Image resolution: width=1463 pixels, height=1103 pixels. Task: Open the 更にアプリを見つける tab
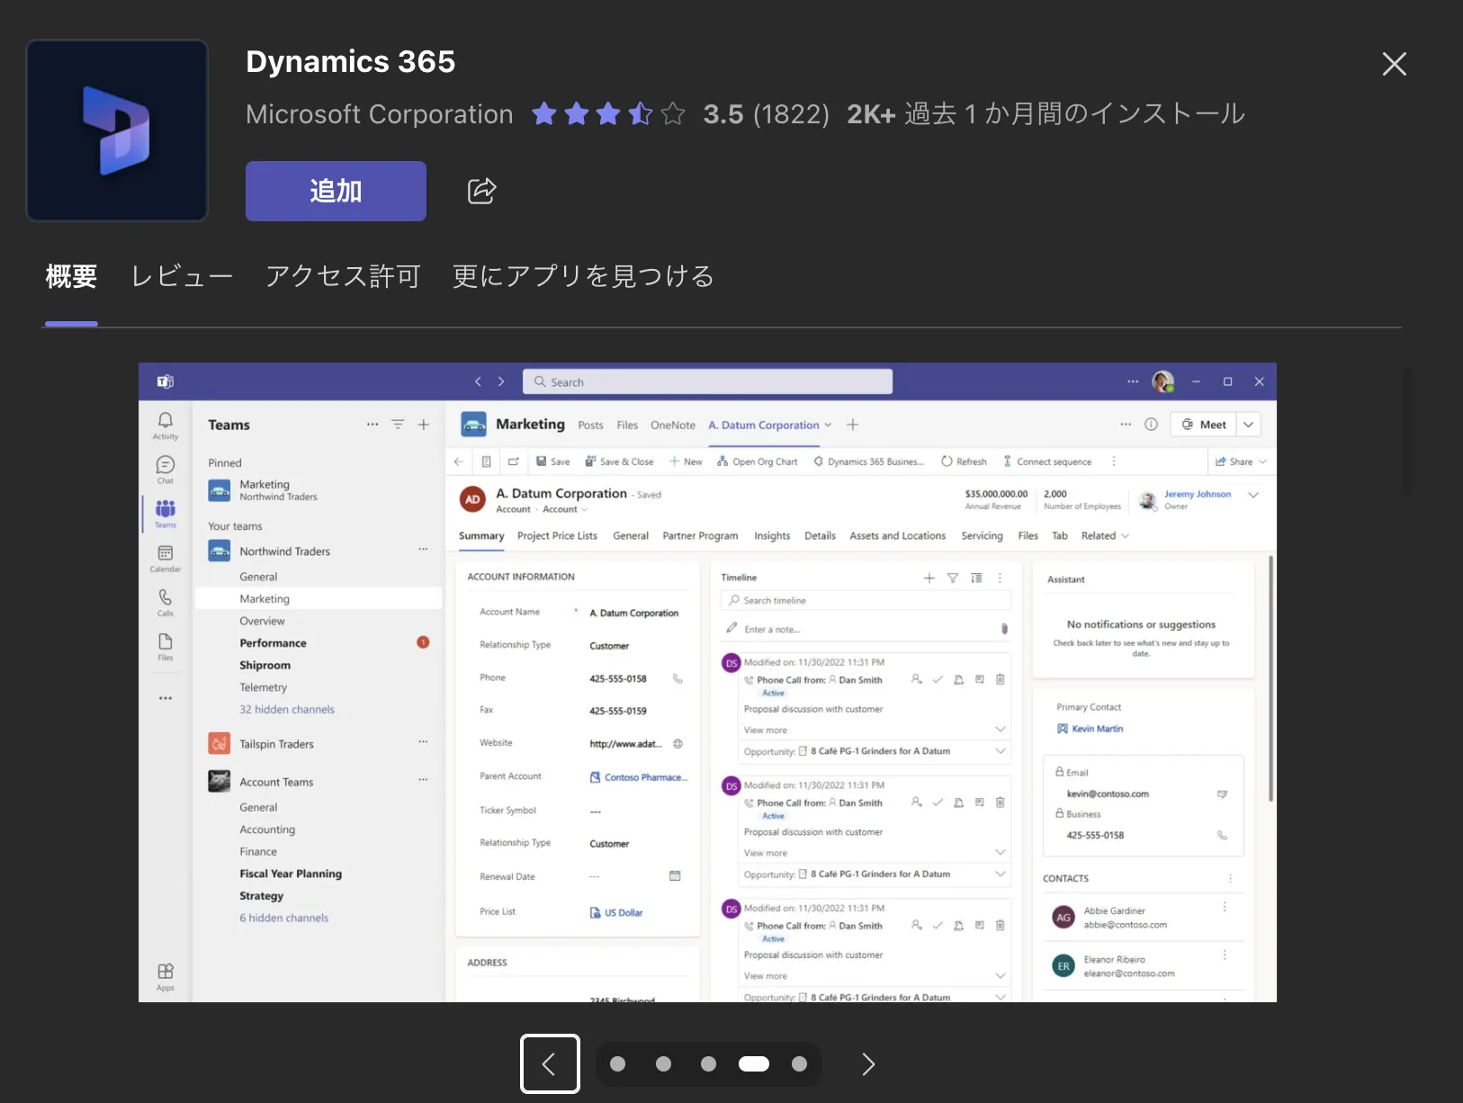click(x=583, y=276)
